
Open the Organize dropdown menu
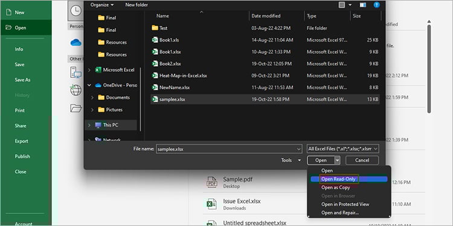[102, 5]
